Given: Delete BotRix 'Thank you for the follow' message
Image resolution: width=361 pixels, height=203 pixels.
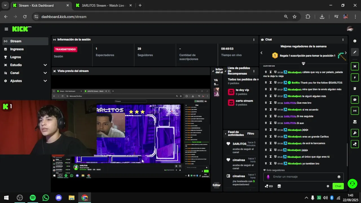Looking at the screenshot, I should [266, 83].
